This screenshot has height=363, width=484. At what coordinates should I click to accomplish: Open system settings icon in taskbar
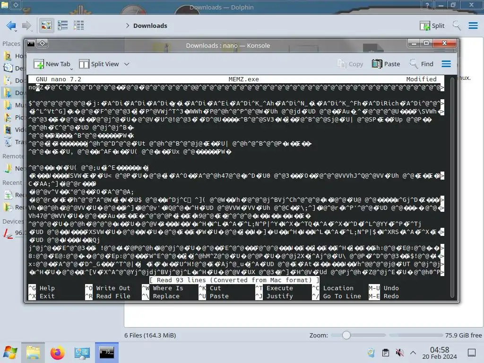(x=82, y=353)
